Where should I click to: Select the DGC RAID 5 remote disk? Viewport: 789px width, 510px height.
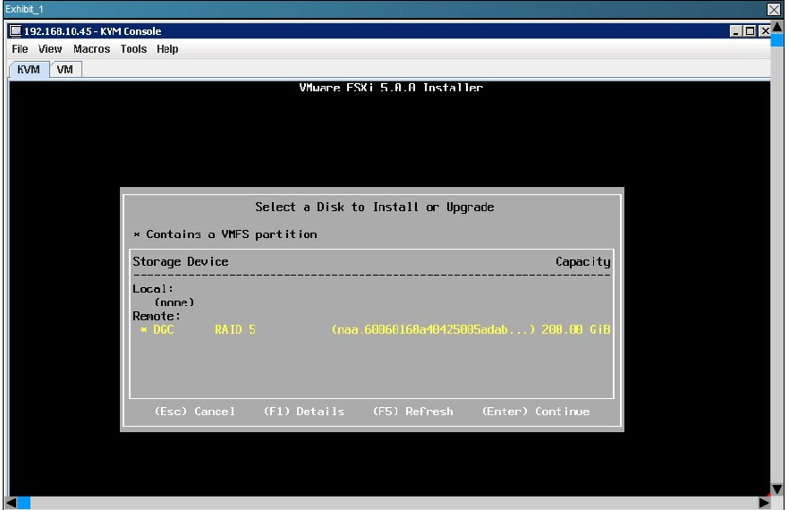point(372,330)
